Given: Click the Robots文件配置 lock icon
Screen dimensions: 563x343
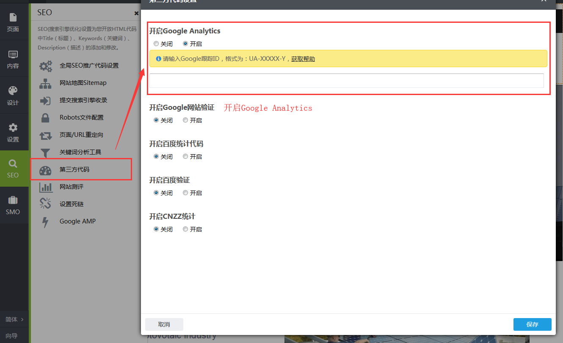Looking at the screenshot, I should (x=45, y=118).
